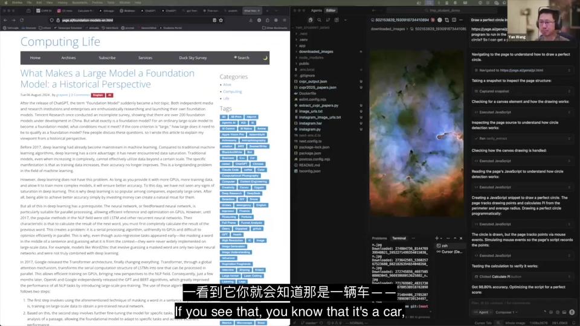Open Explorer files icon in Cursor sidebar
Image resolution: width=580 pixels, height=326 pixels.
[311, 20]
